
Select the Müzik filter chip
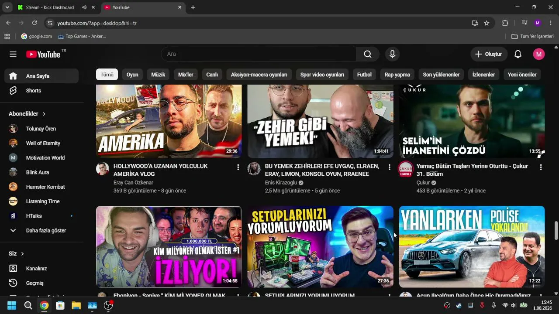(x=158, y=75)
